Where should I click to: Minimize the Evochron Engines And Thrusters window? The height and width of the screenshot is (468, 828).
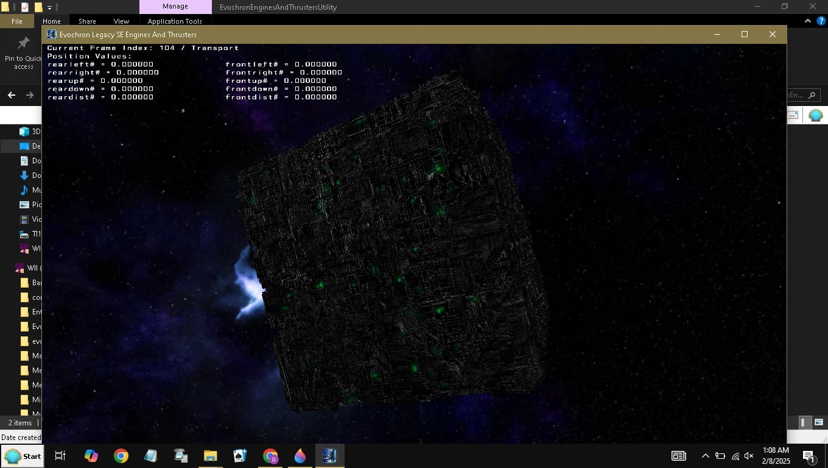click(x=716, y=34)
